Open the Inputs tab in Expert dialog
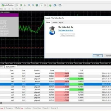Image resolution: width=111 pixels, height=111 pixels. tap(61, 22)
